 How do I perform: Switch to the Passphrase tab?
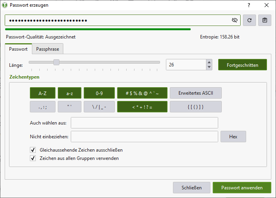click(x=48, y=49)
